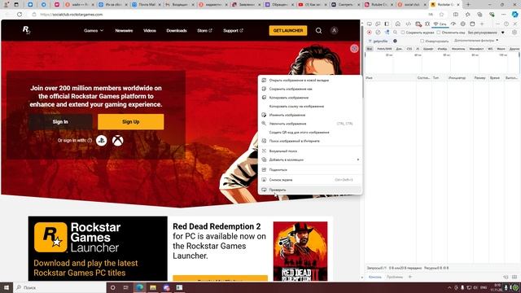Open Network settings gear icon
The image size is (521, 293).
point(514,33)
